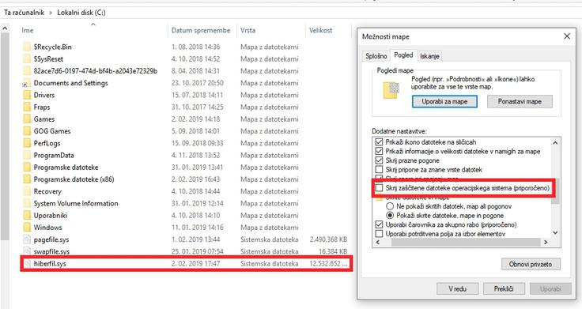Viewport: 582px width, 309px height.
Task: Click the horizontal scrollbar thumb in settings
Action: (466, 243)
